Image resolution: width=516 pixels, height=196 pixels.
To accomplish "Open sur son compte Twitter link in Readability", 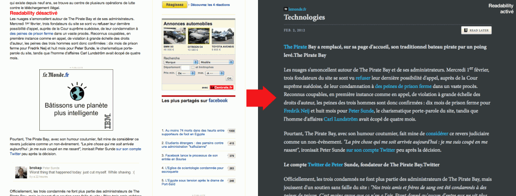I will 370,150.
